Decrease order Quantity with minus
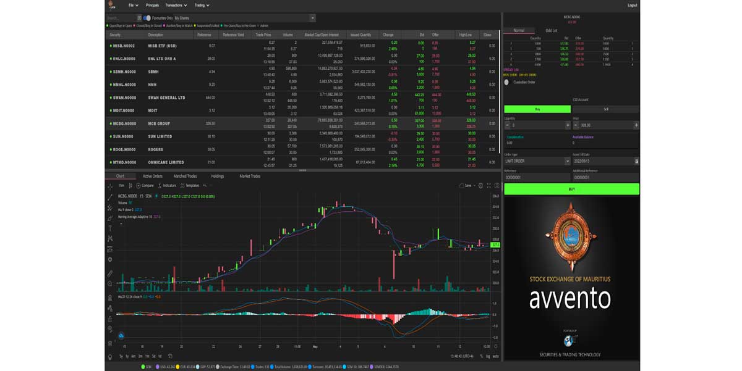This screenshot has height=371, width=742. (x=507, y=125)
